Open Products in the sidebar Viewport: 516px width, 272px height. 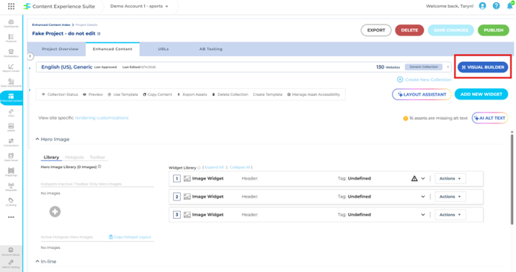tap(12, 38)
